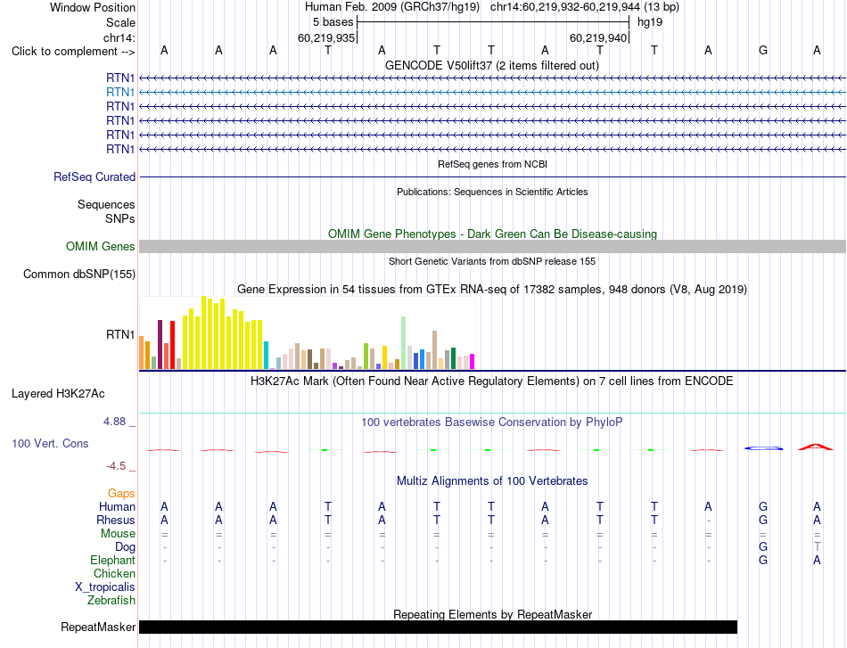847x648 pixels.
Task: Click the 'RepeatMasker' track label
Action: click(98, 627)
